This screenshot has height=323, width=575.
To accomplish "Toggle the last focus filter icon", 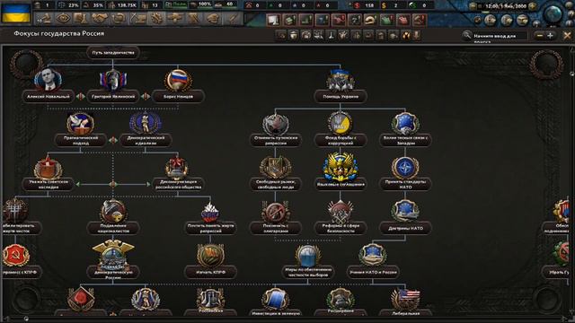I will click(x=417, y=35).
